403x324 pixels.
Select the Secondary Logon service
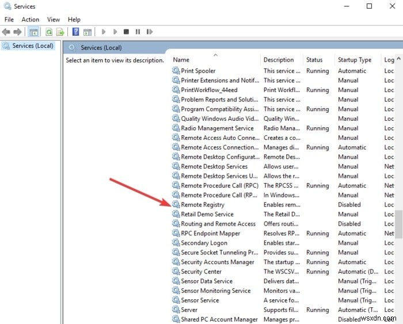click(204, 243)
